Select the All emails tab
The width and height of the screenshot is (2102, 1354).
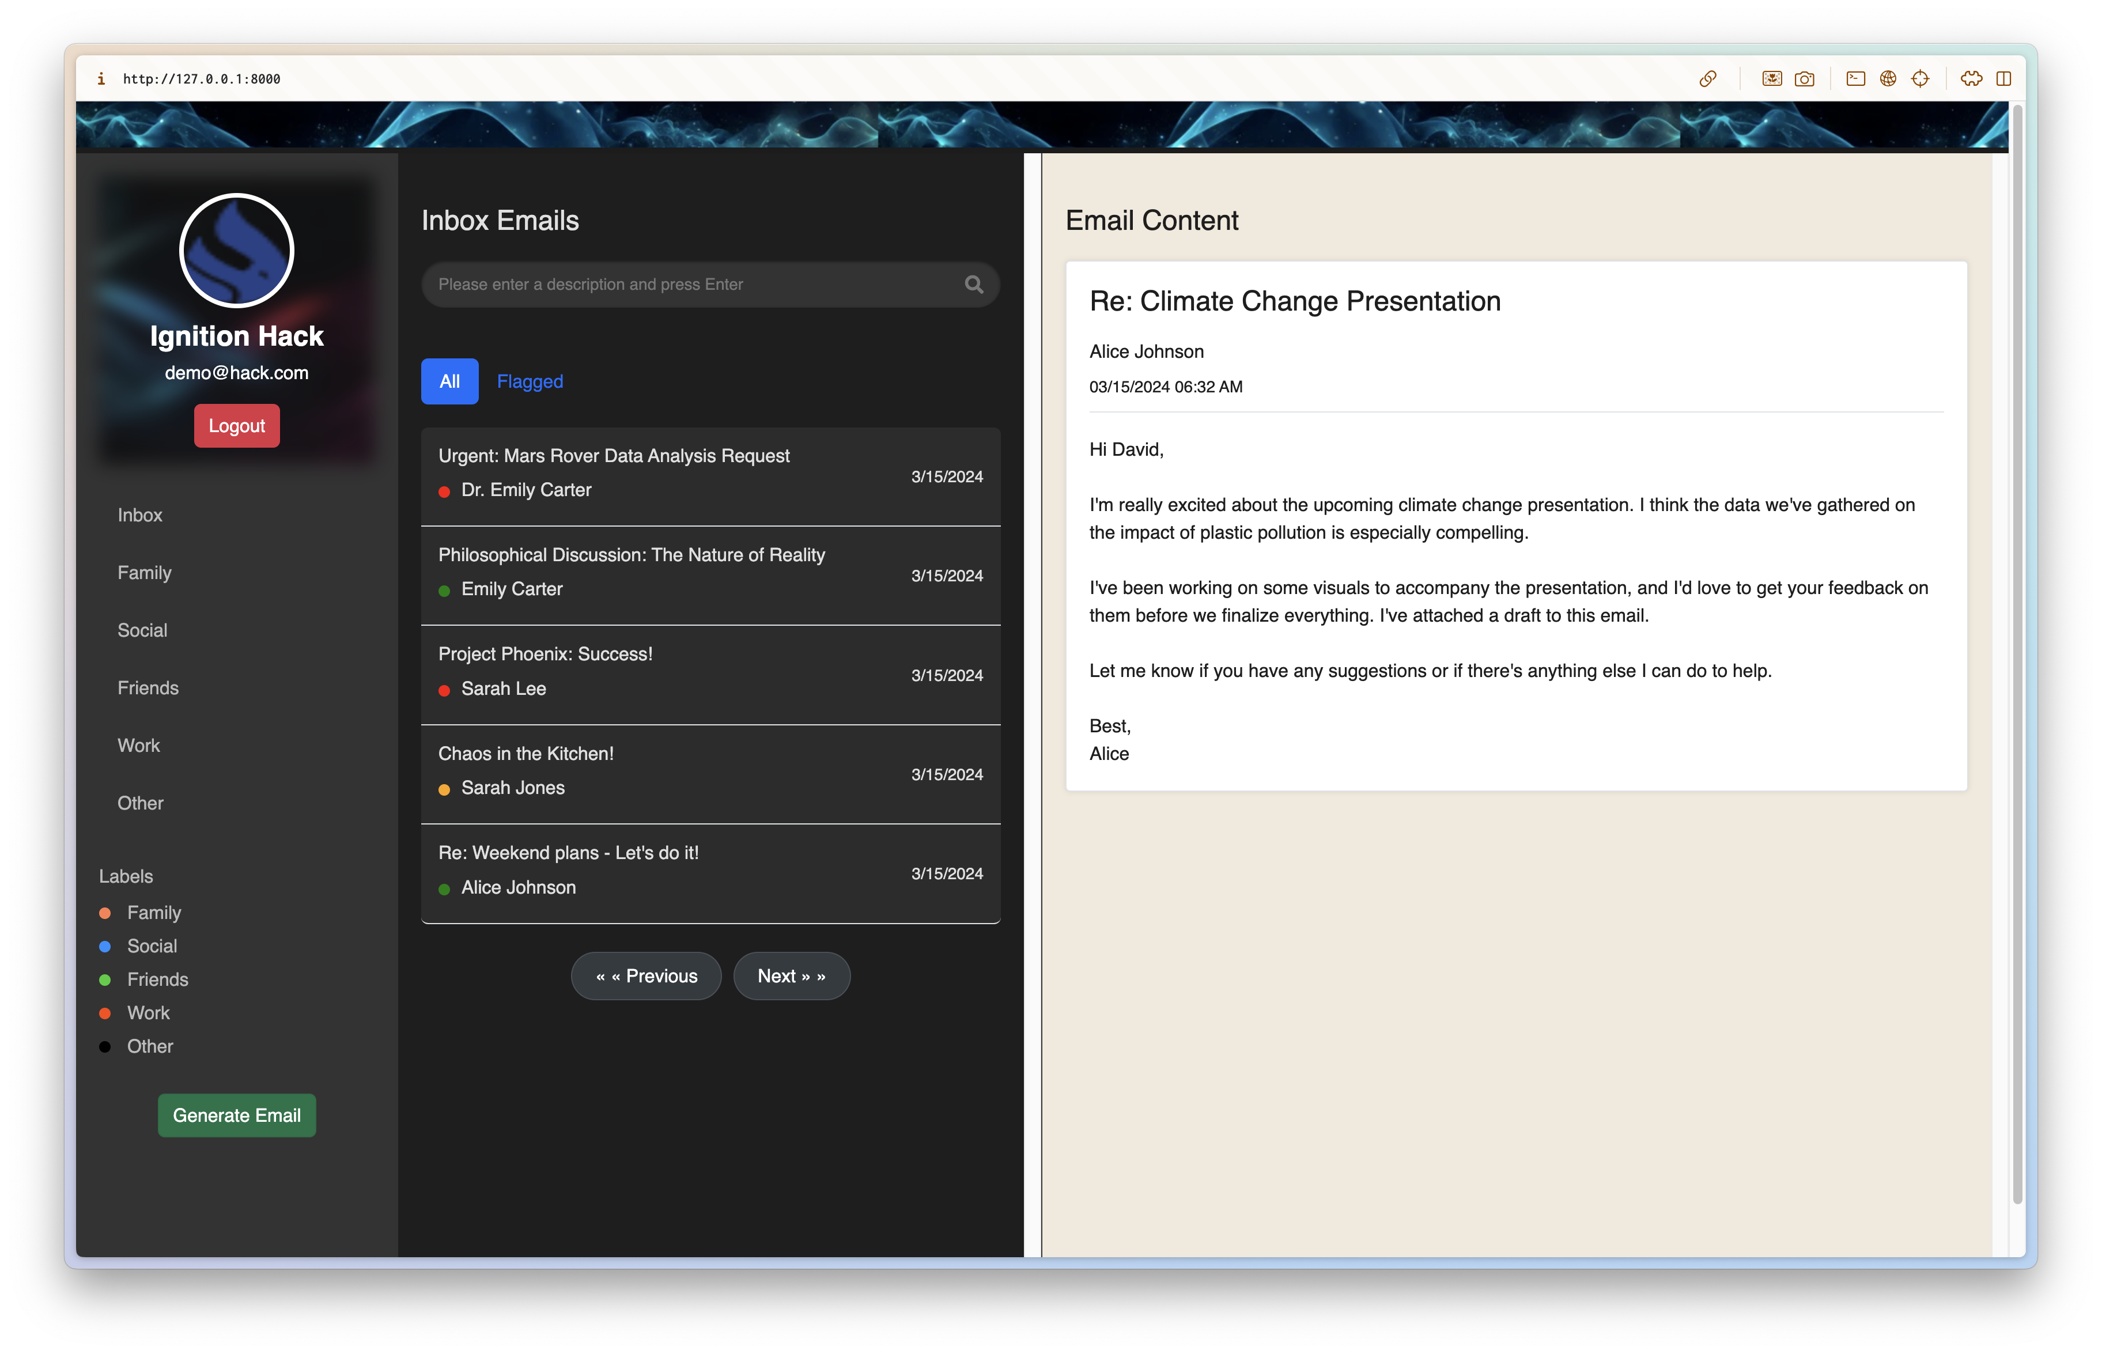click(x=449, y=381)
